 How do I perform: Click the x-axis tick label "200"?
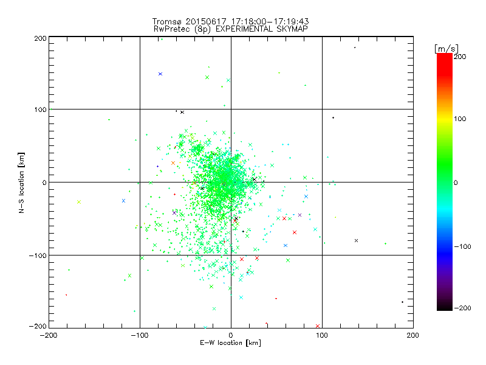(413, 336)
